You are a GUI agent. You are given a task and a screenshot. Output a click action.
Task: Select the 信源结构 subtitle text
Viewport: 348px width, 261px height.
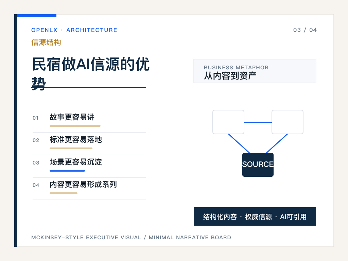(46, 42)
